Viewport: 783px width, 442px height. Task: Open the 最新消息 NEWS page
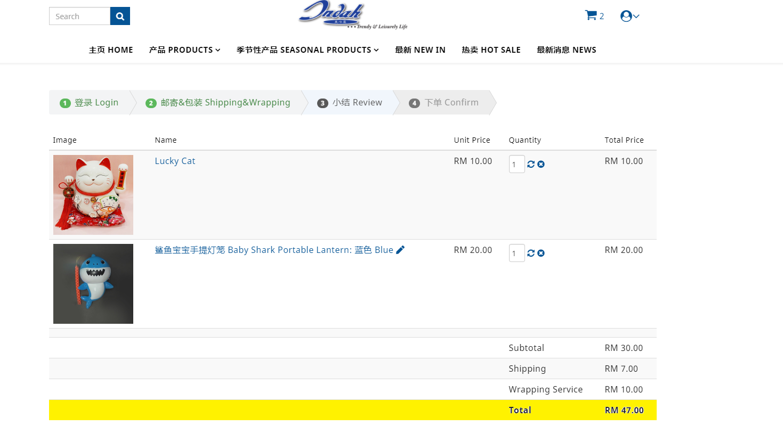pyautogui.click(x=566, y=50)
